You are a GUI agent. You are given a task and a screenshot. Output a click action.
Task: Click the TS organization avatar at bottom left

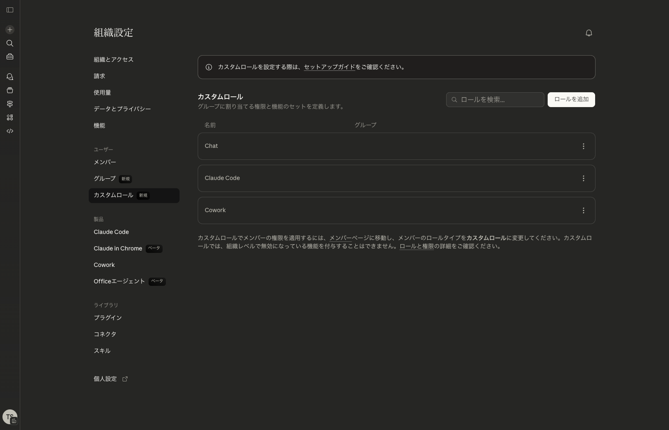tap(10, 416)
